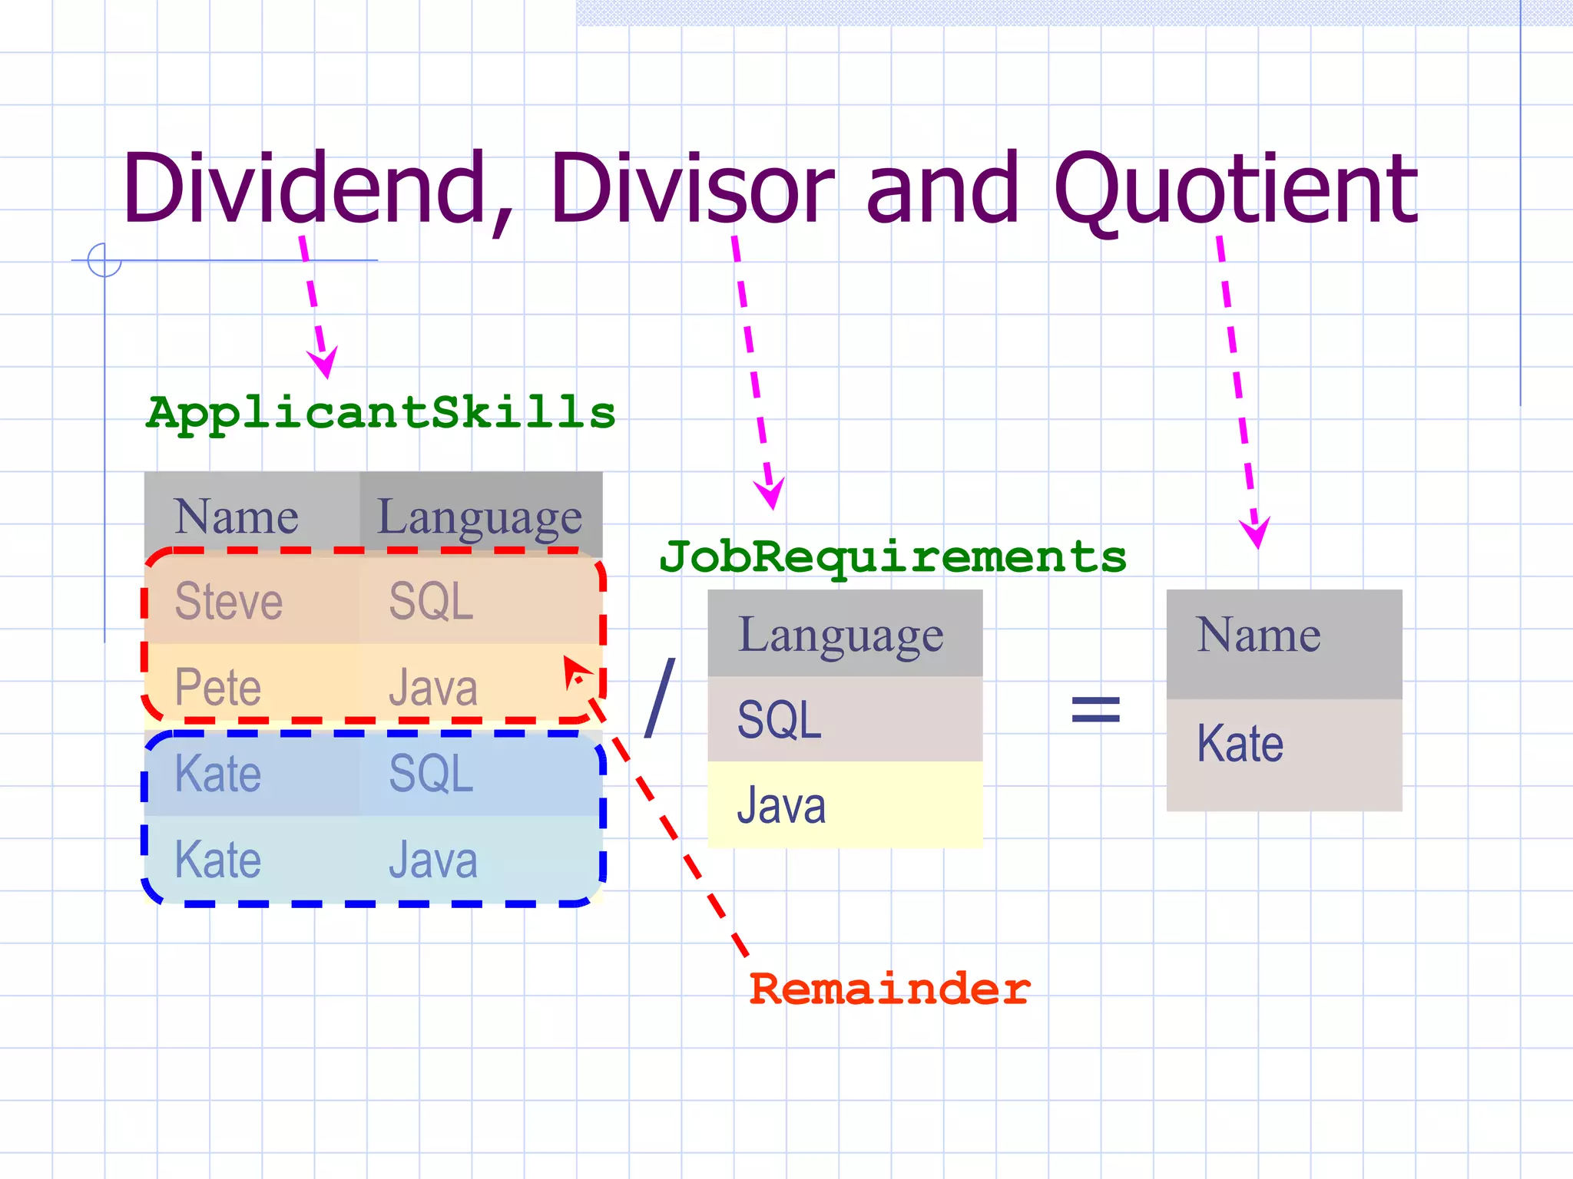Screen dimensions: 1573x1179
Task: Click the 'Name' header in ApplicantSkills table
Action: 252,514
